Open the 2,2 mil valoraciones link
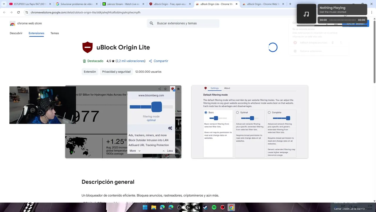 pos(131,61)
